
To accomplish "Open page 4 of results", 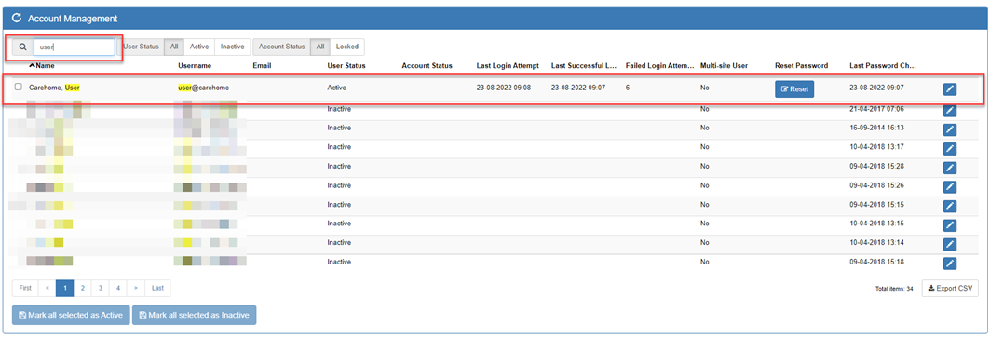I will [x=118, y=288].
